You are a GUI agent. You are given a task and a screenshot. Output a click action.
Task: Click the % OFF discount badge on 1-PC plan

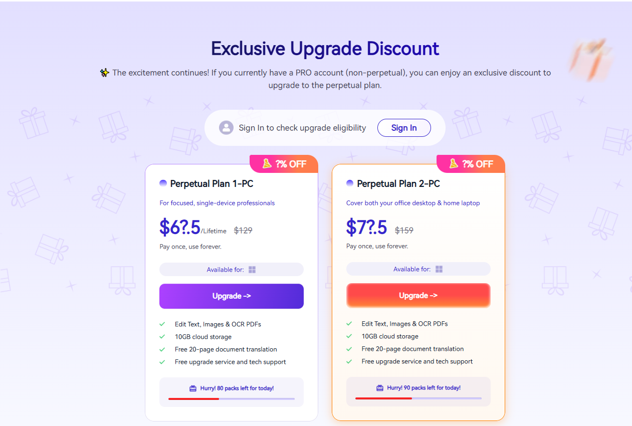coord(284,164)
